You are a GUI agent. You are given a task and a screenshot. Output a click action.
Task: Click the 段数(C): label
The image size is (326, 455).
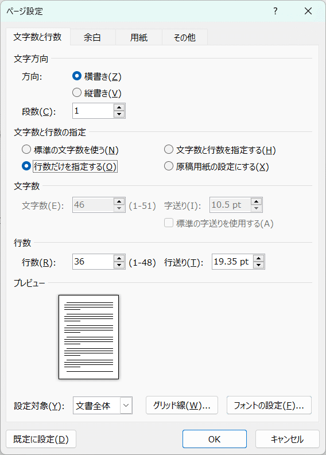point(39,112)
